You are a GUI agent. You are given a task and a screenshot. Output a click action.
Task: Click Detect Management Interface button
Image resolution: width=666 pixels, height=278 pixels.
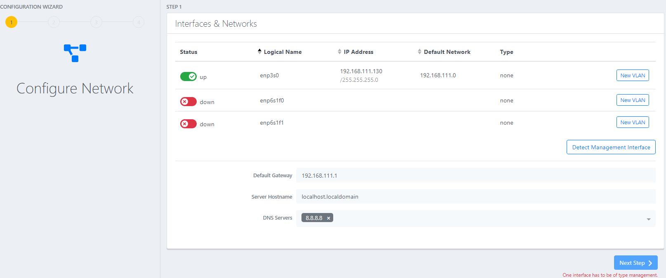(x=611, y=147)
